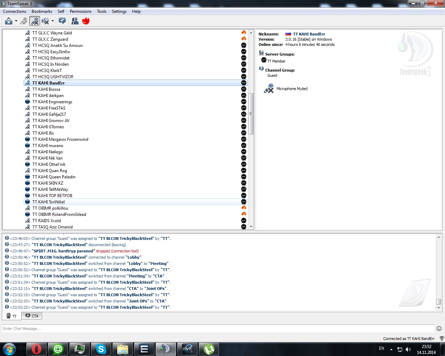The image size is (445, 356).
Task: Click the "TT Member" server group label
Action: (276, 61)
